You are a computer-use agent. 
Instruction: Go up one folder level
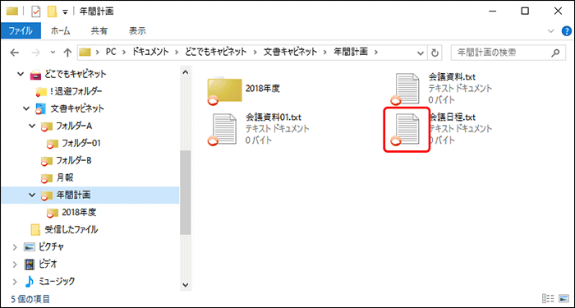click(67, 53)
